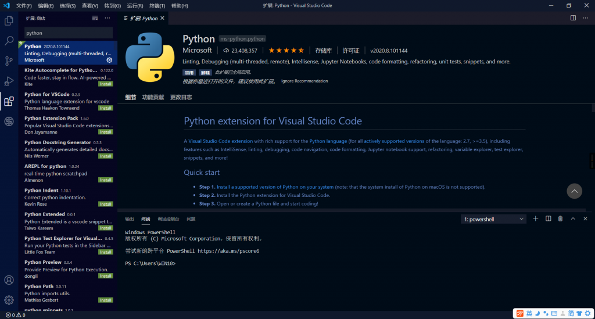Install Python Indent extension

tap(106, 204)
